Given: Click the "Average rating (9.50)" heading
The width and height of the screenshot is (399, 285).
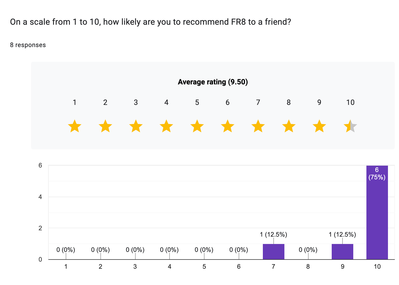Looking at the screenshot, I should (213, 82).
